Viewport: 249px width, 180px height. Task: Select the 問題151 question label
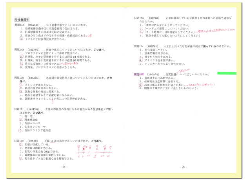[x=20, y=109]
